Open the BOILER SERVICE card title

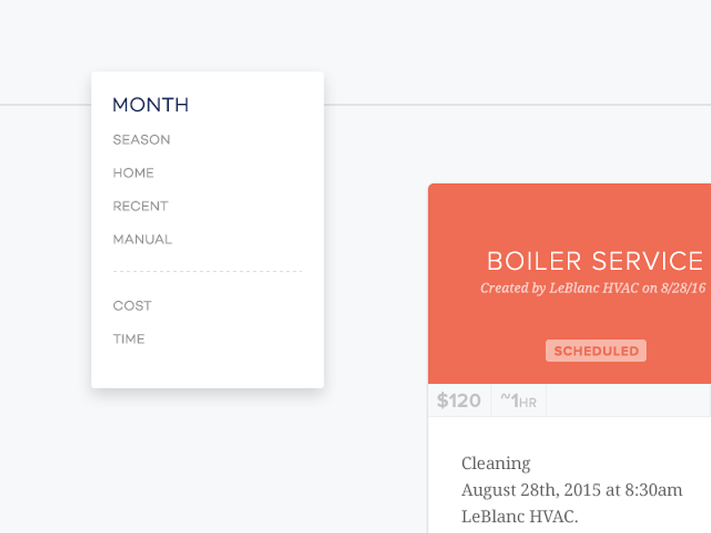[x=595, y=261]
